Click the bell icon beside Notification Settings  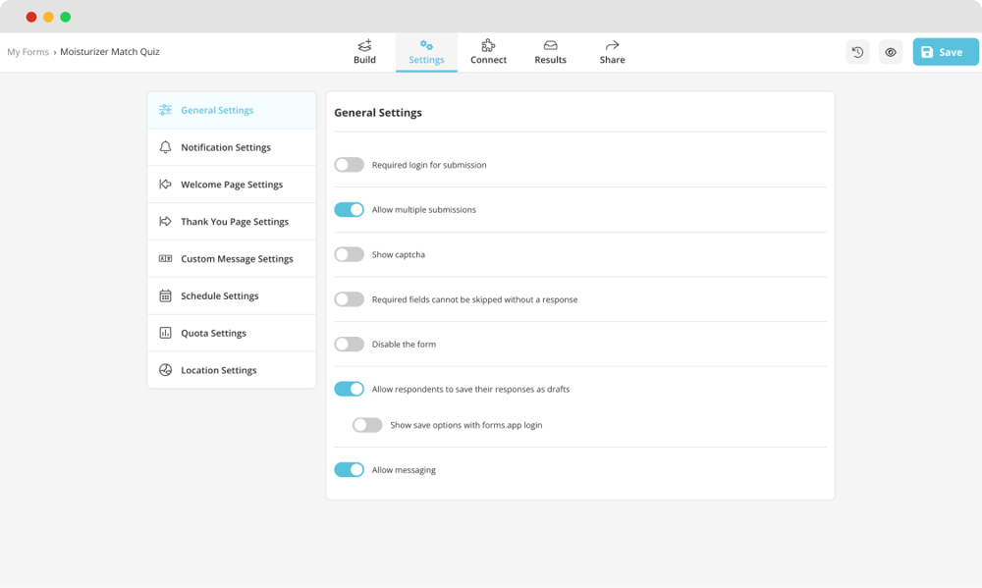point(166,146)
